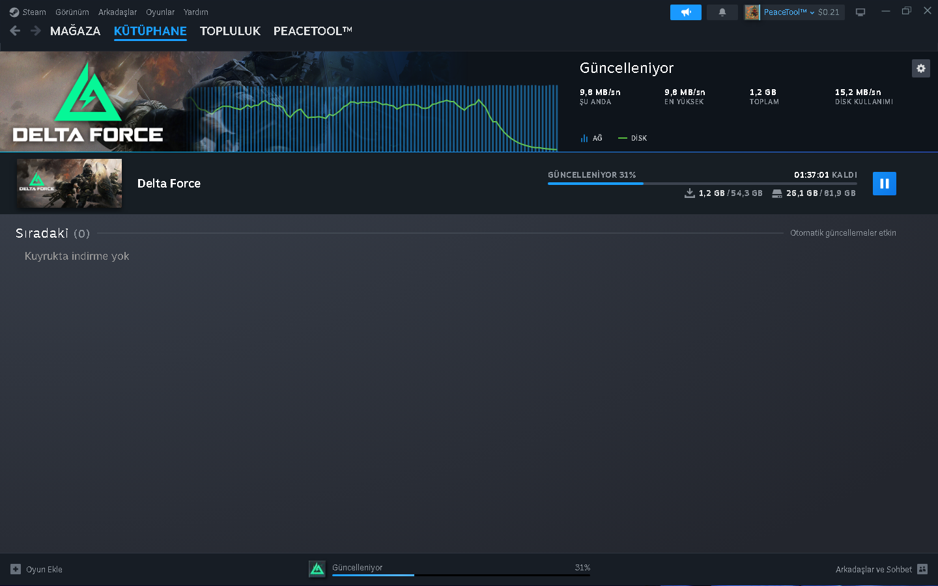Click the 1,2 GB TOPLAM value
Image resolution: width=938 pixels, height=586 pixels.
coord(763,92)
